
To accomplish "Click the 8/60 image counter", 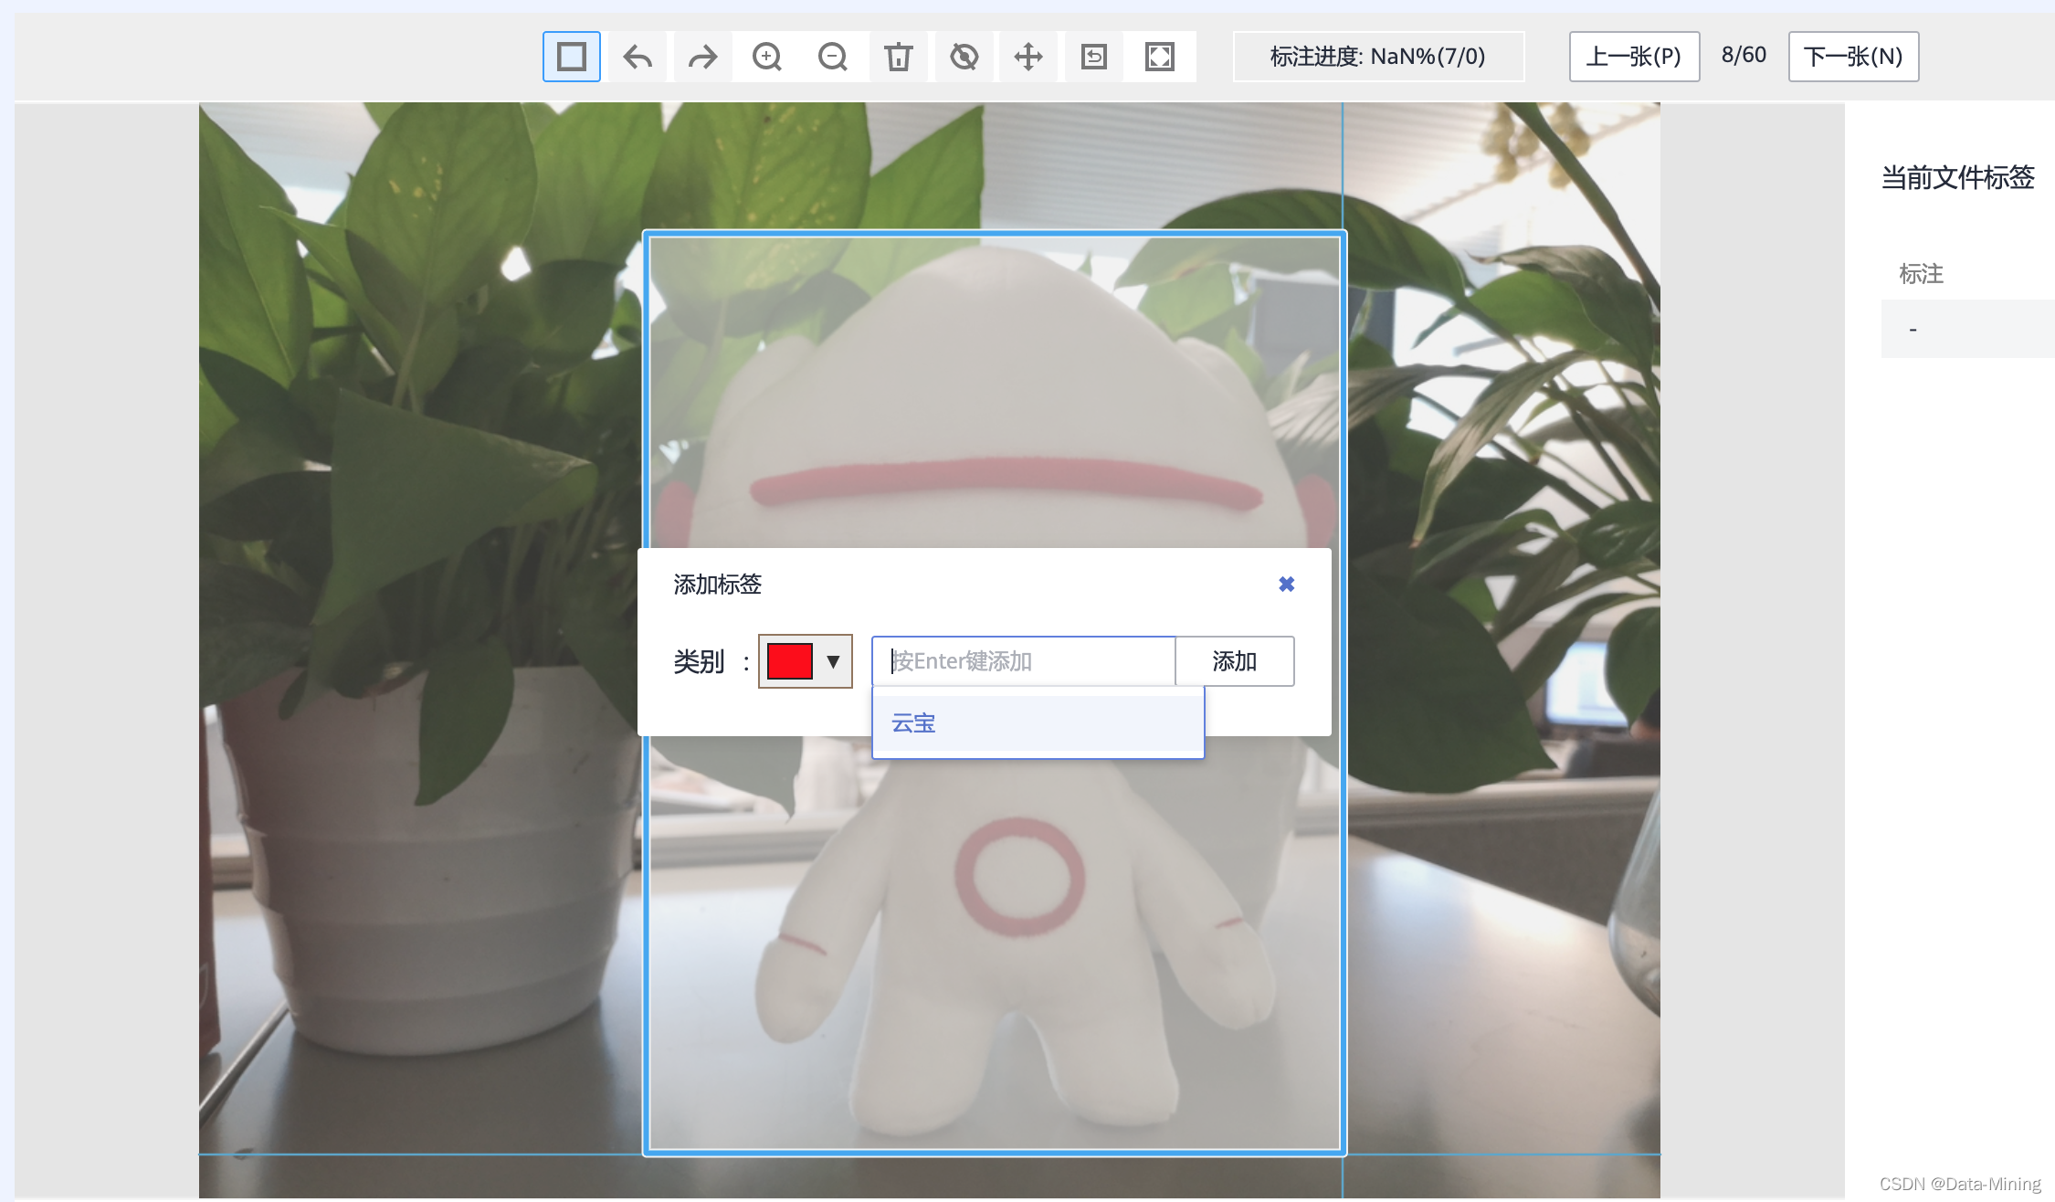I will coord(1744,55).
